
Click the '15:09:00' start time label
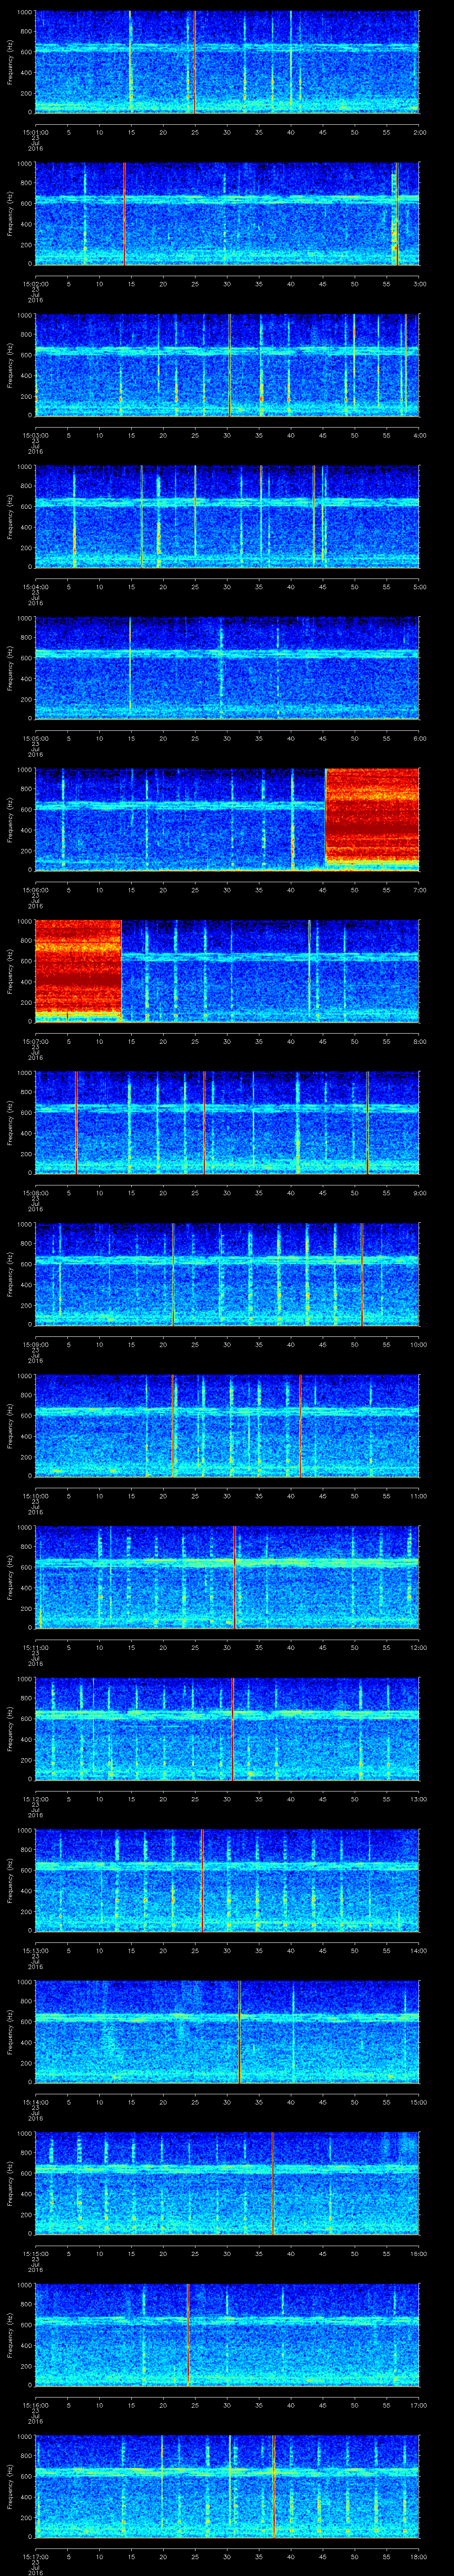pos(35,1344)
